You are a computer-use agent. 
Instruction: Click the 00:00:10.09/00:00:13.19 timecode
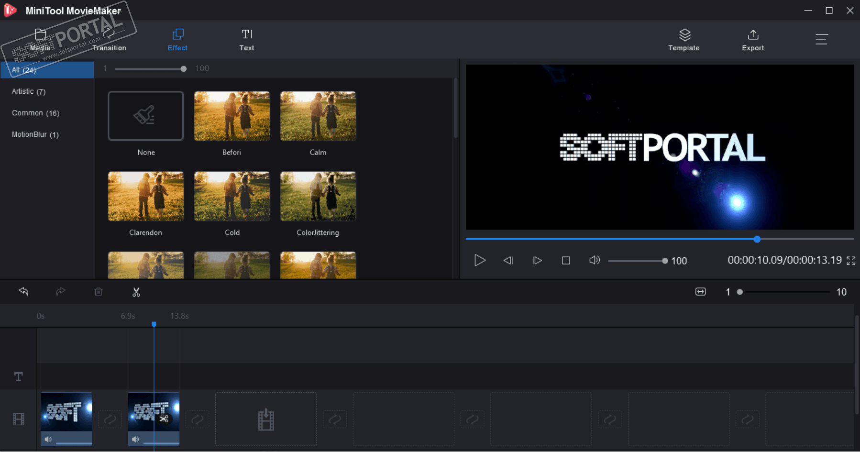click(x=784, y=260)
